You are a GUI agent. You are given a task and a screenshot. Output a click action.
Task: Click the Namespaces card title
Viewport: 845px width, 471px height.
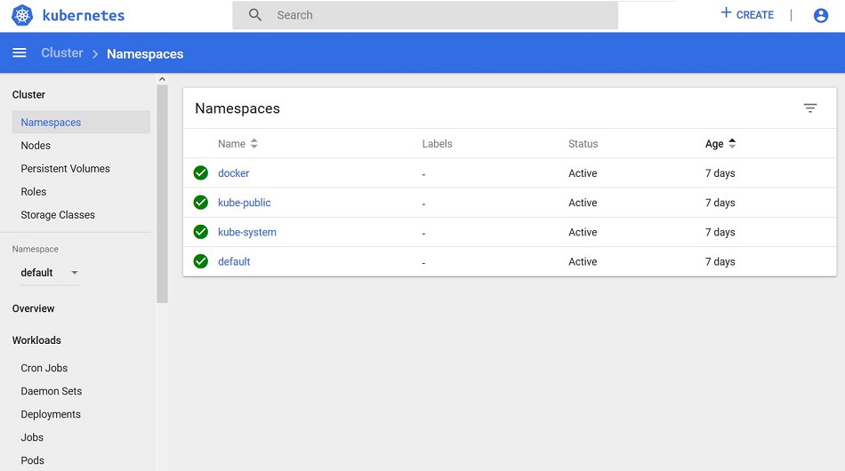point(237,108)
